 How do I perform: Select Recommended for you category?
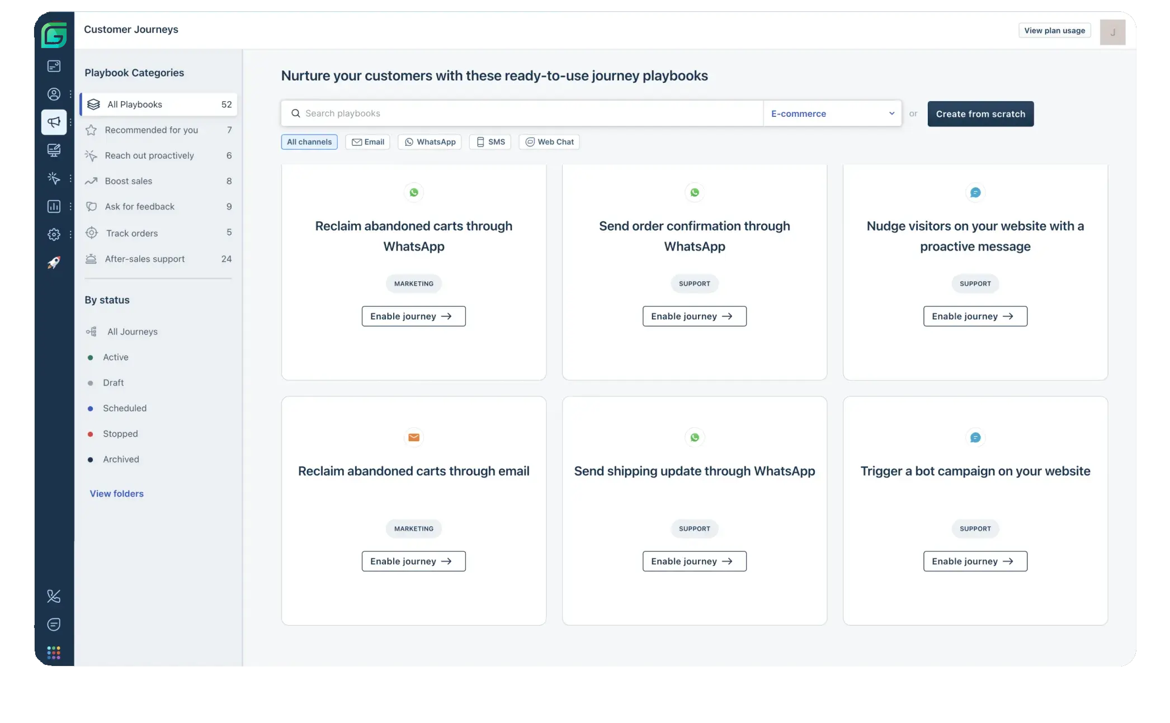tap(159, 130)
